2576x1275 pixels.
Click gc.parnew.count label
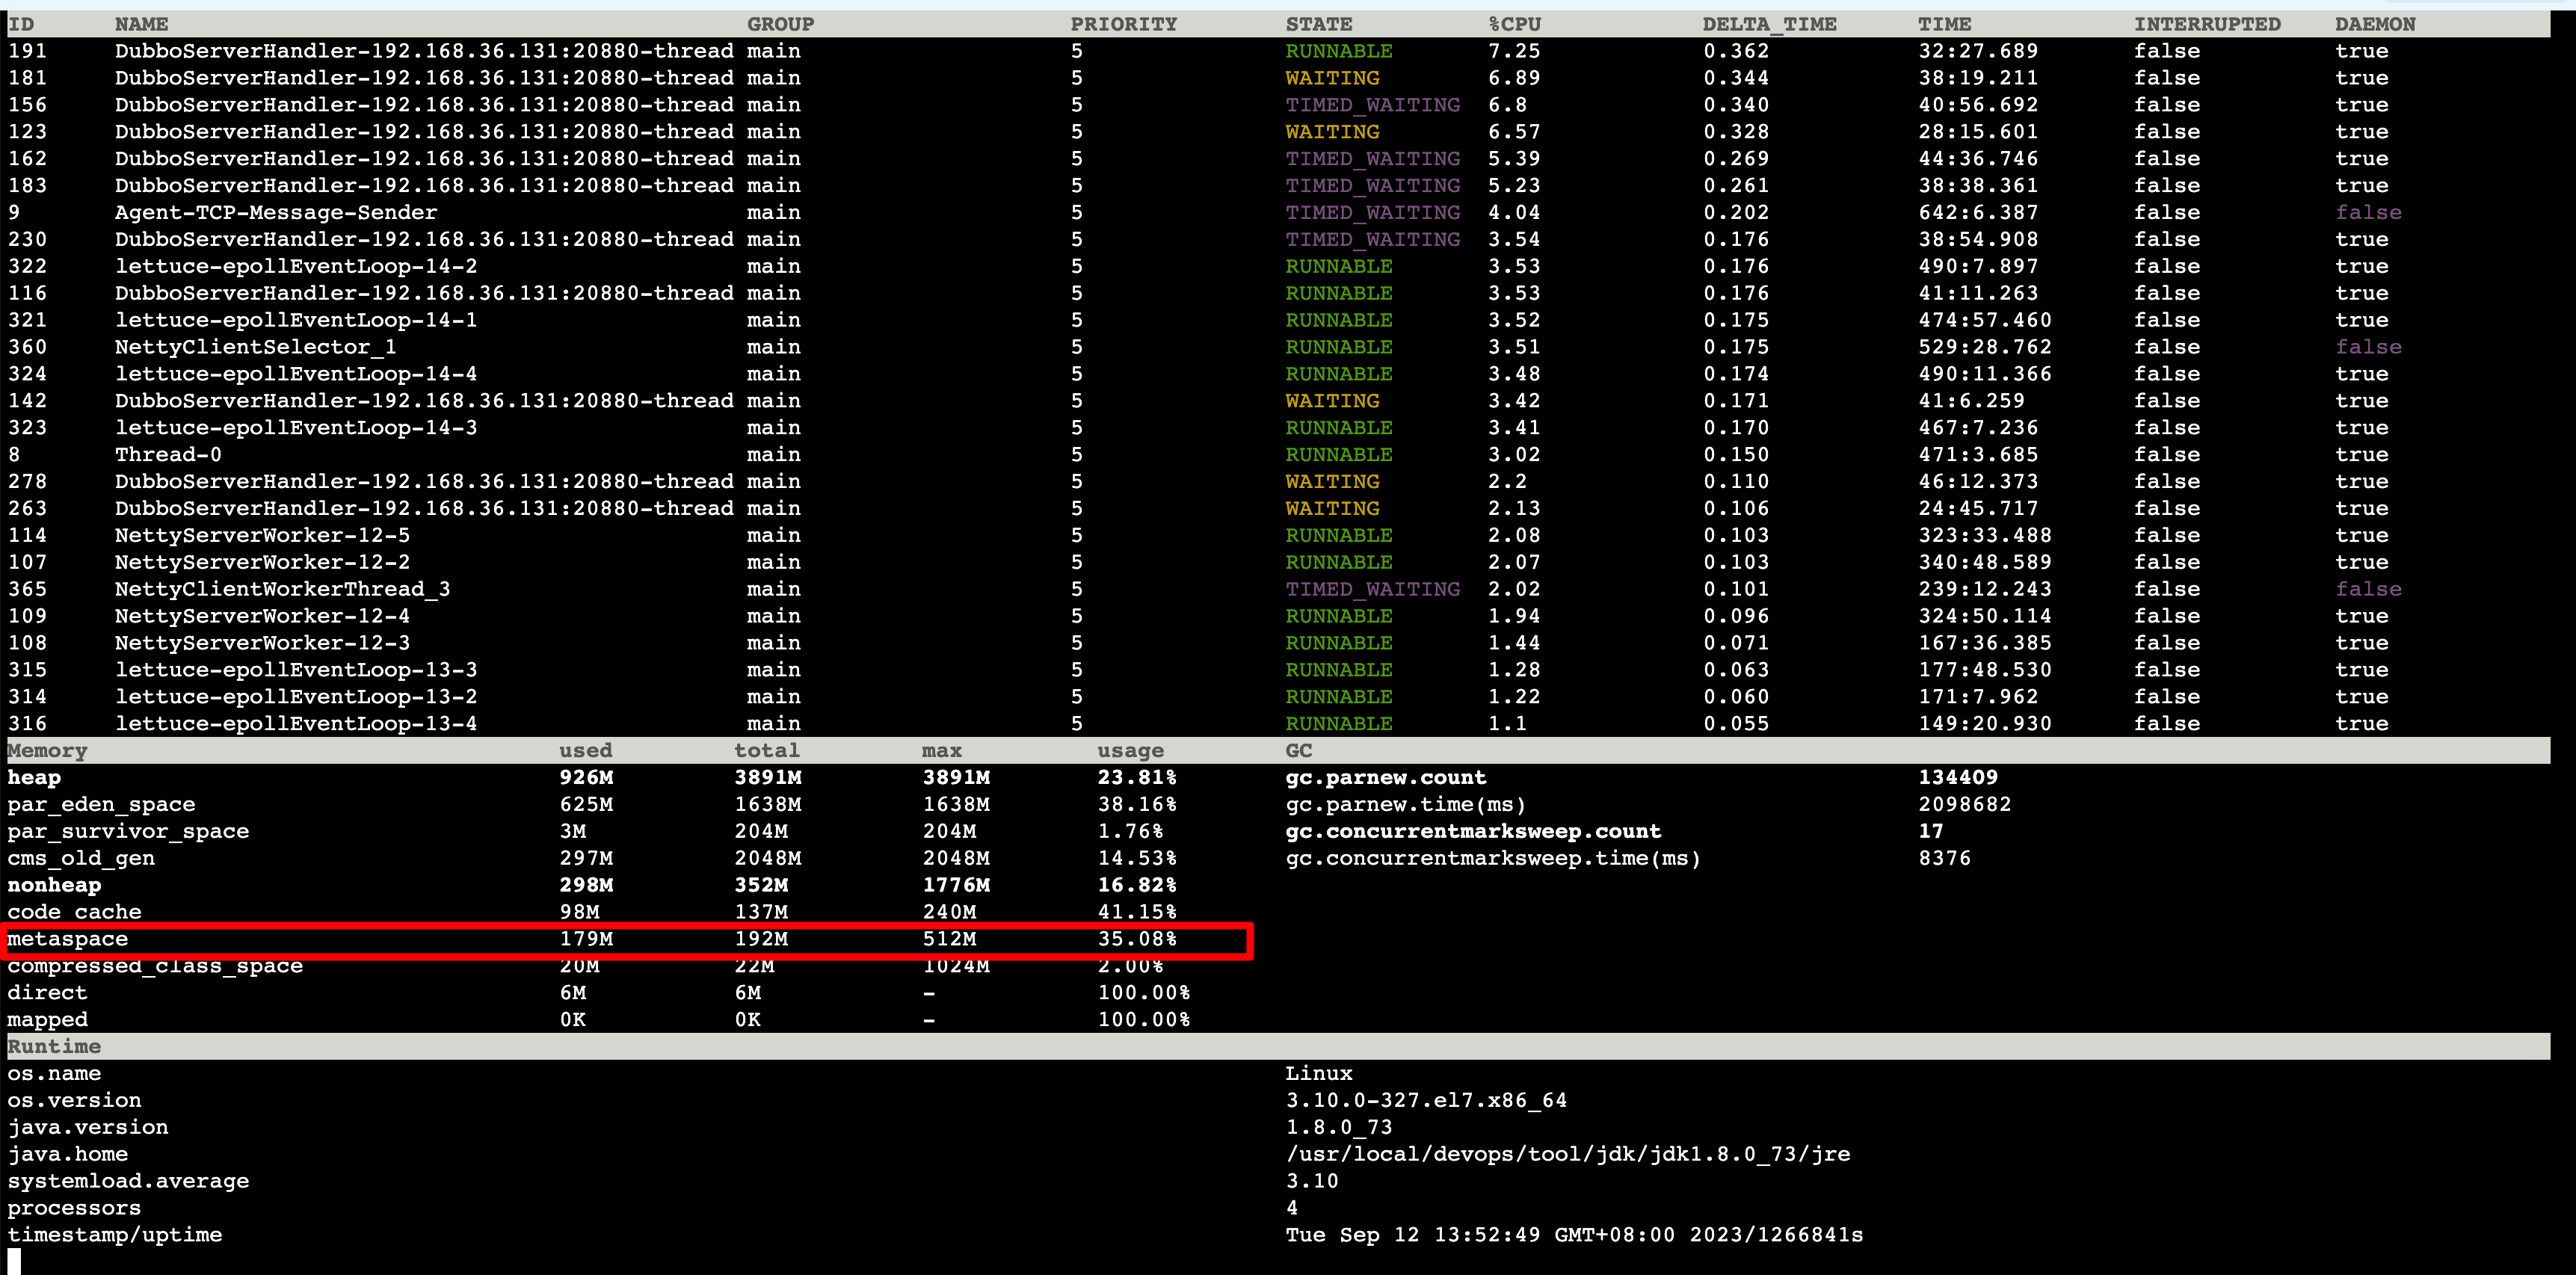pos(1386,778)
